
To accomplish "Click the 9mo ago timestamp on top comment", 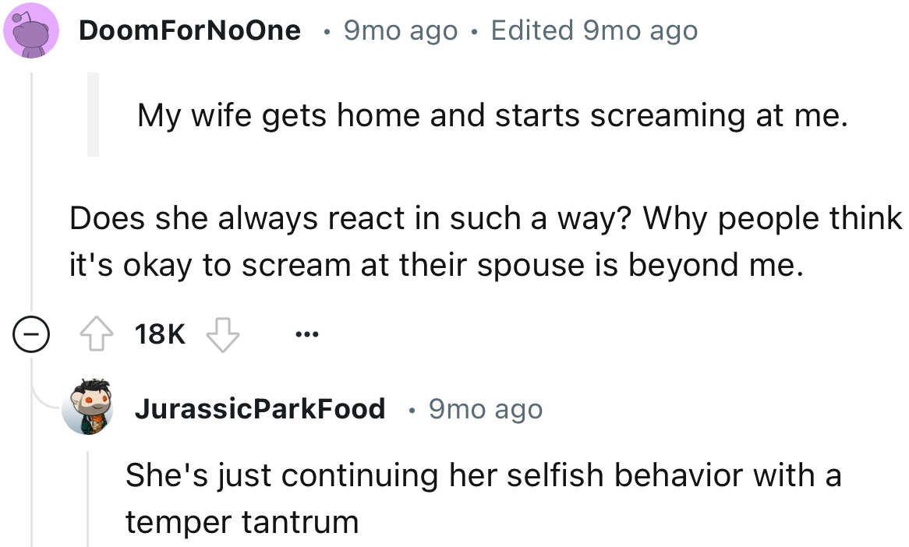I will pos(399,30).
